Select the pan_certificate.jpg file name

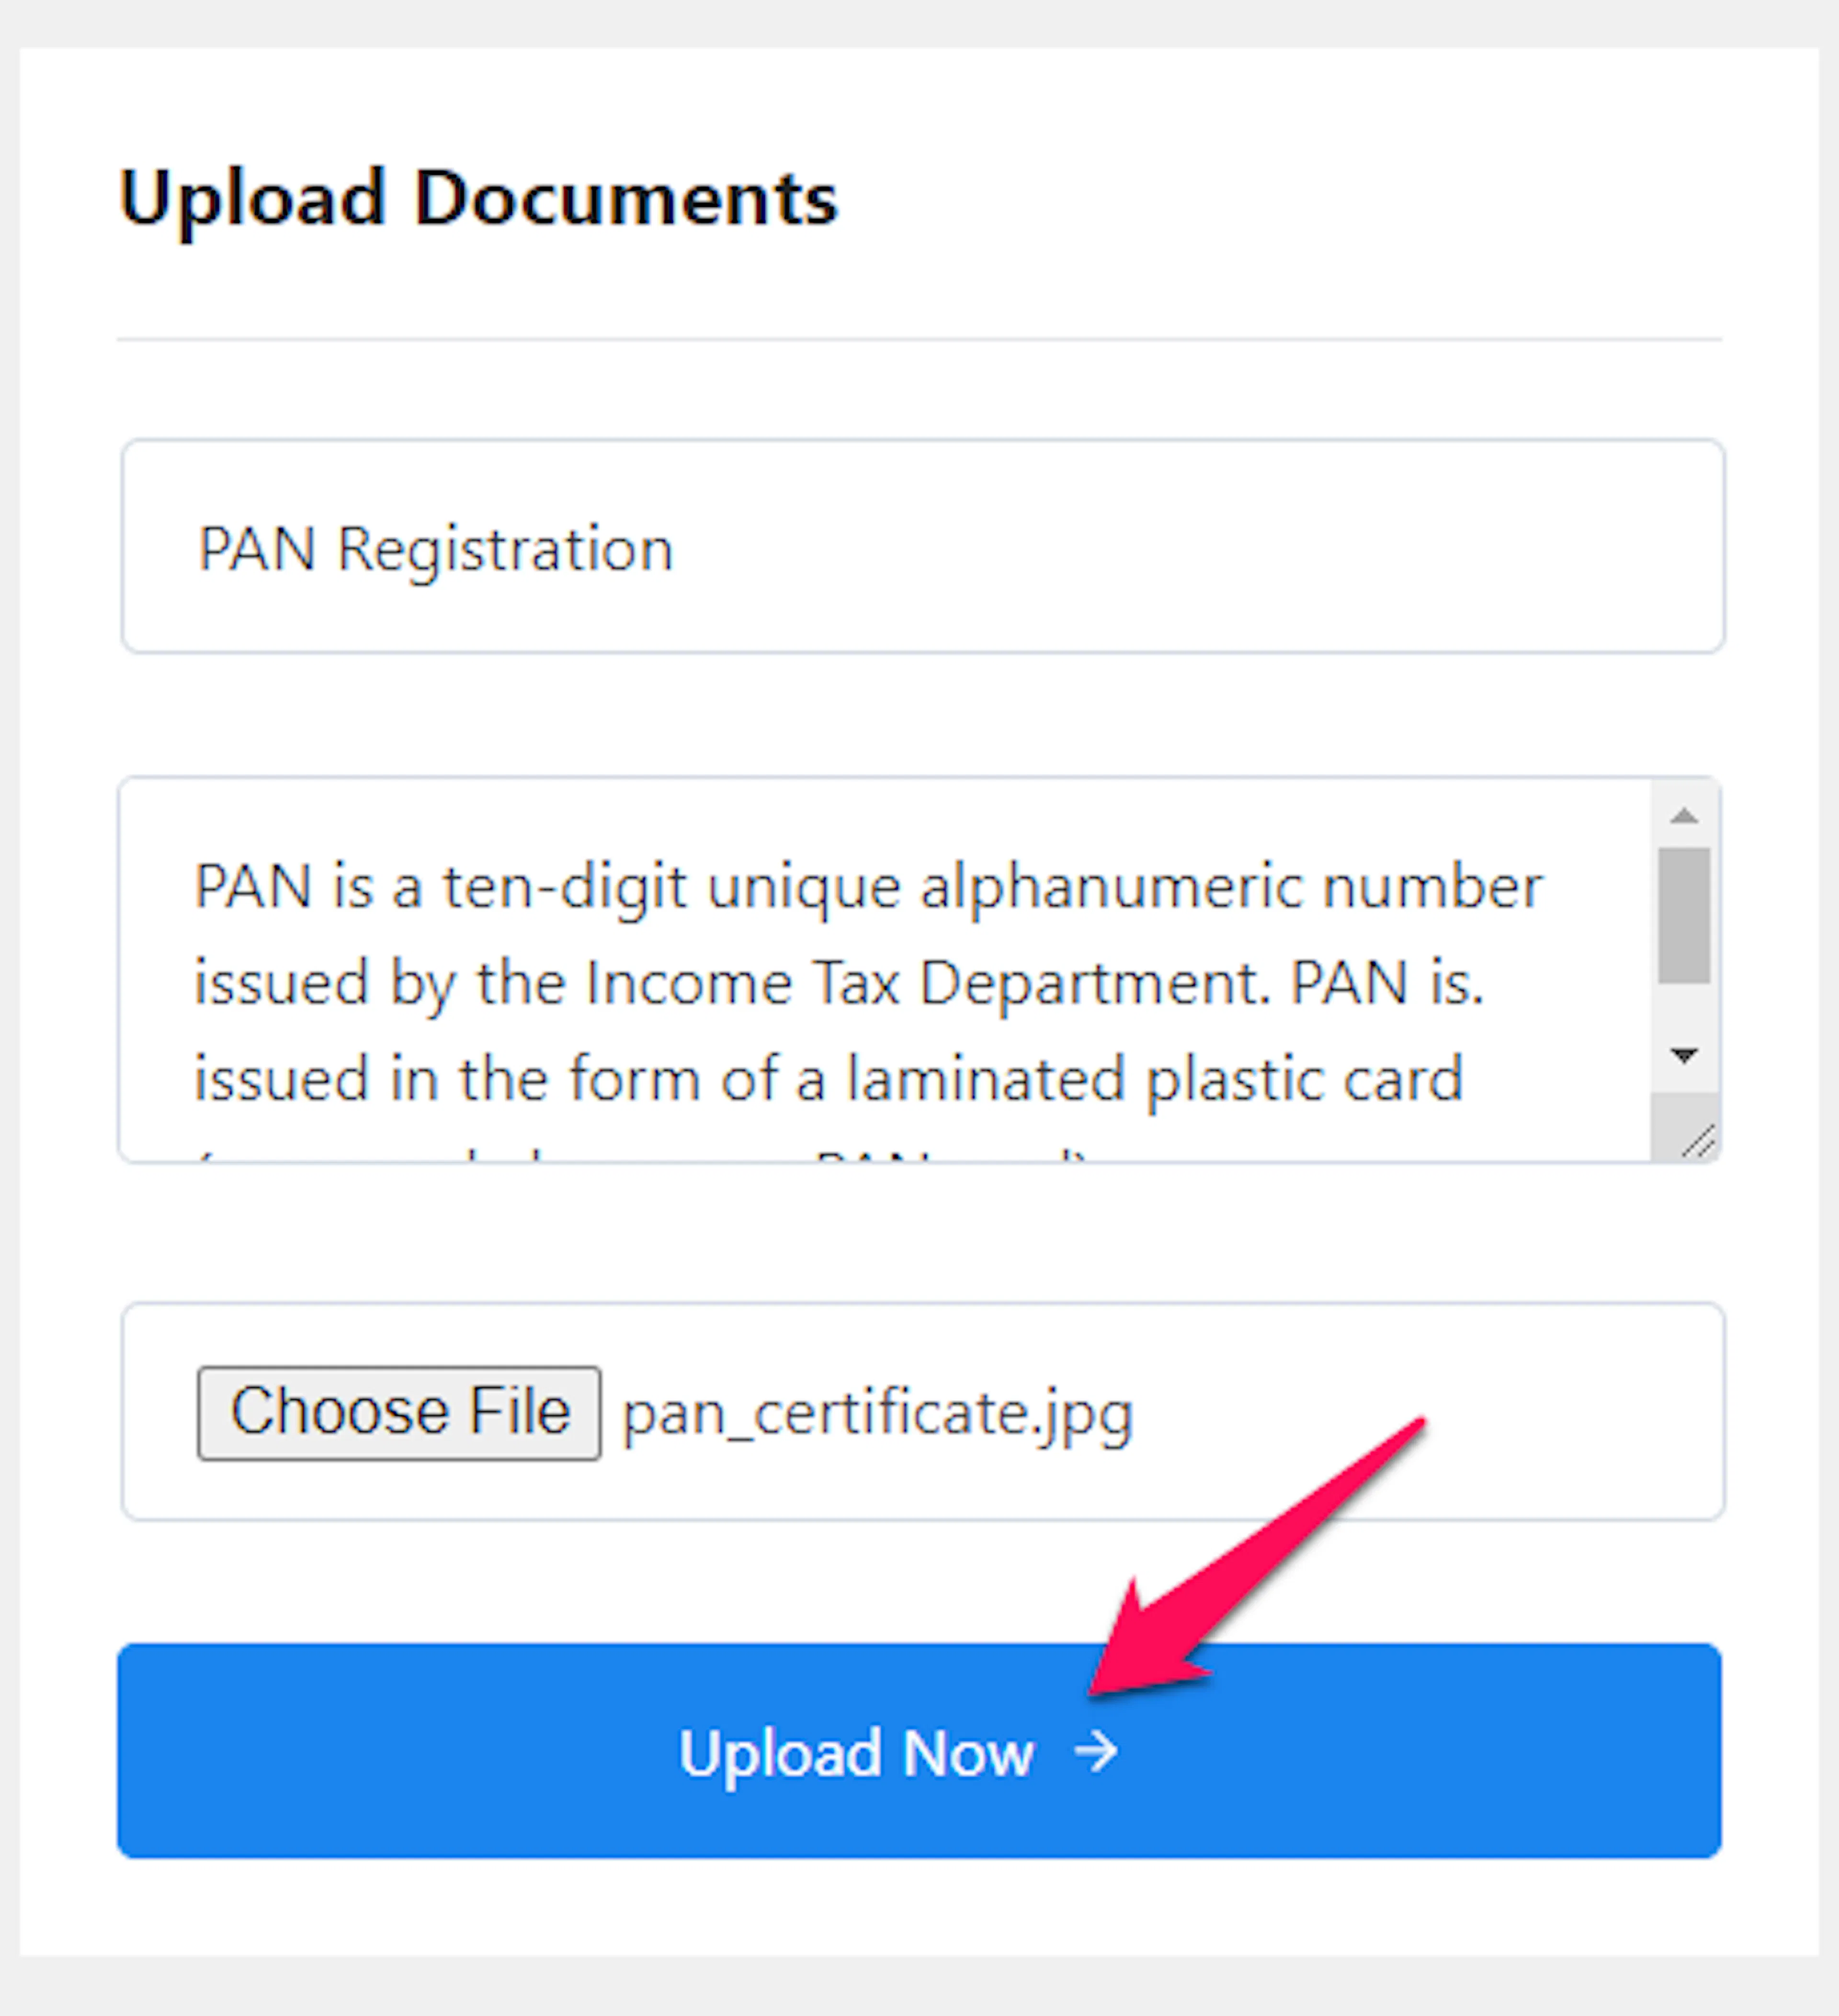tap(877, 1414)
